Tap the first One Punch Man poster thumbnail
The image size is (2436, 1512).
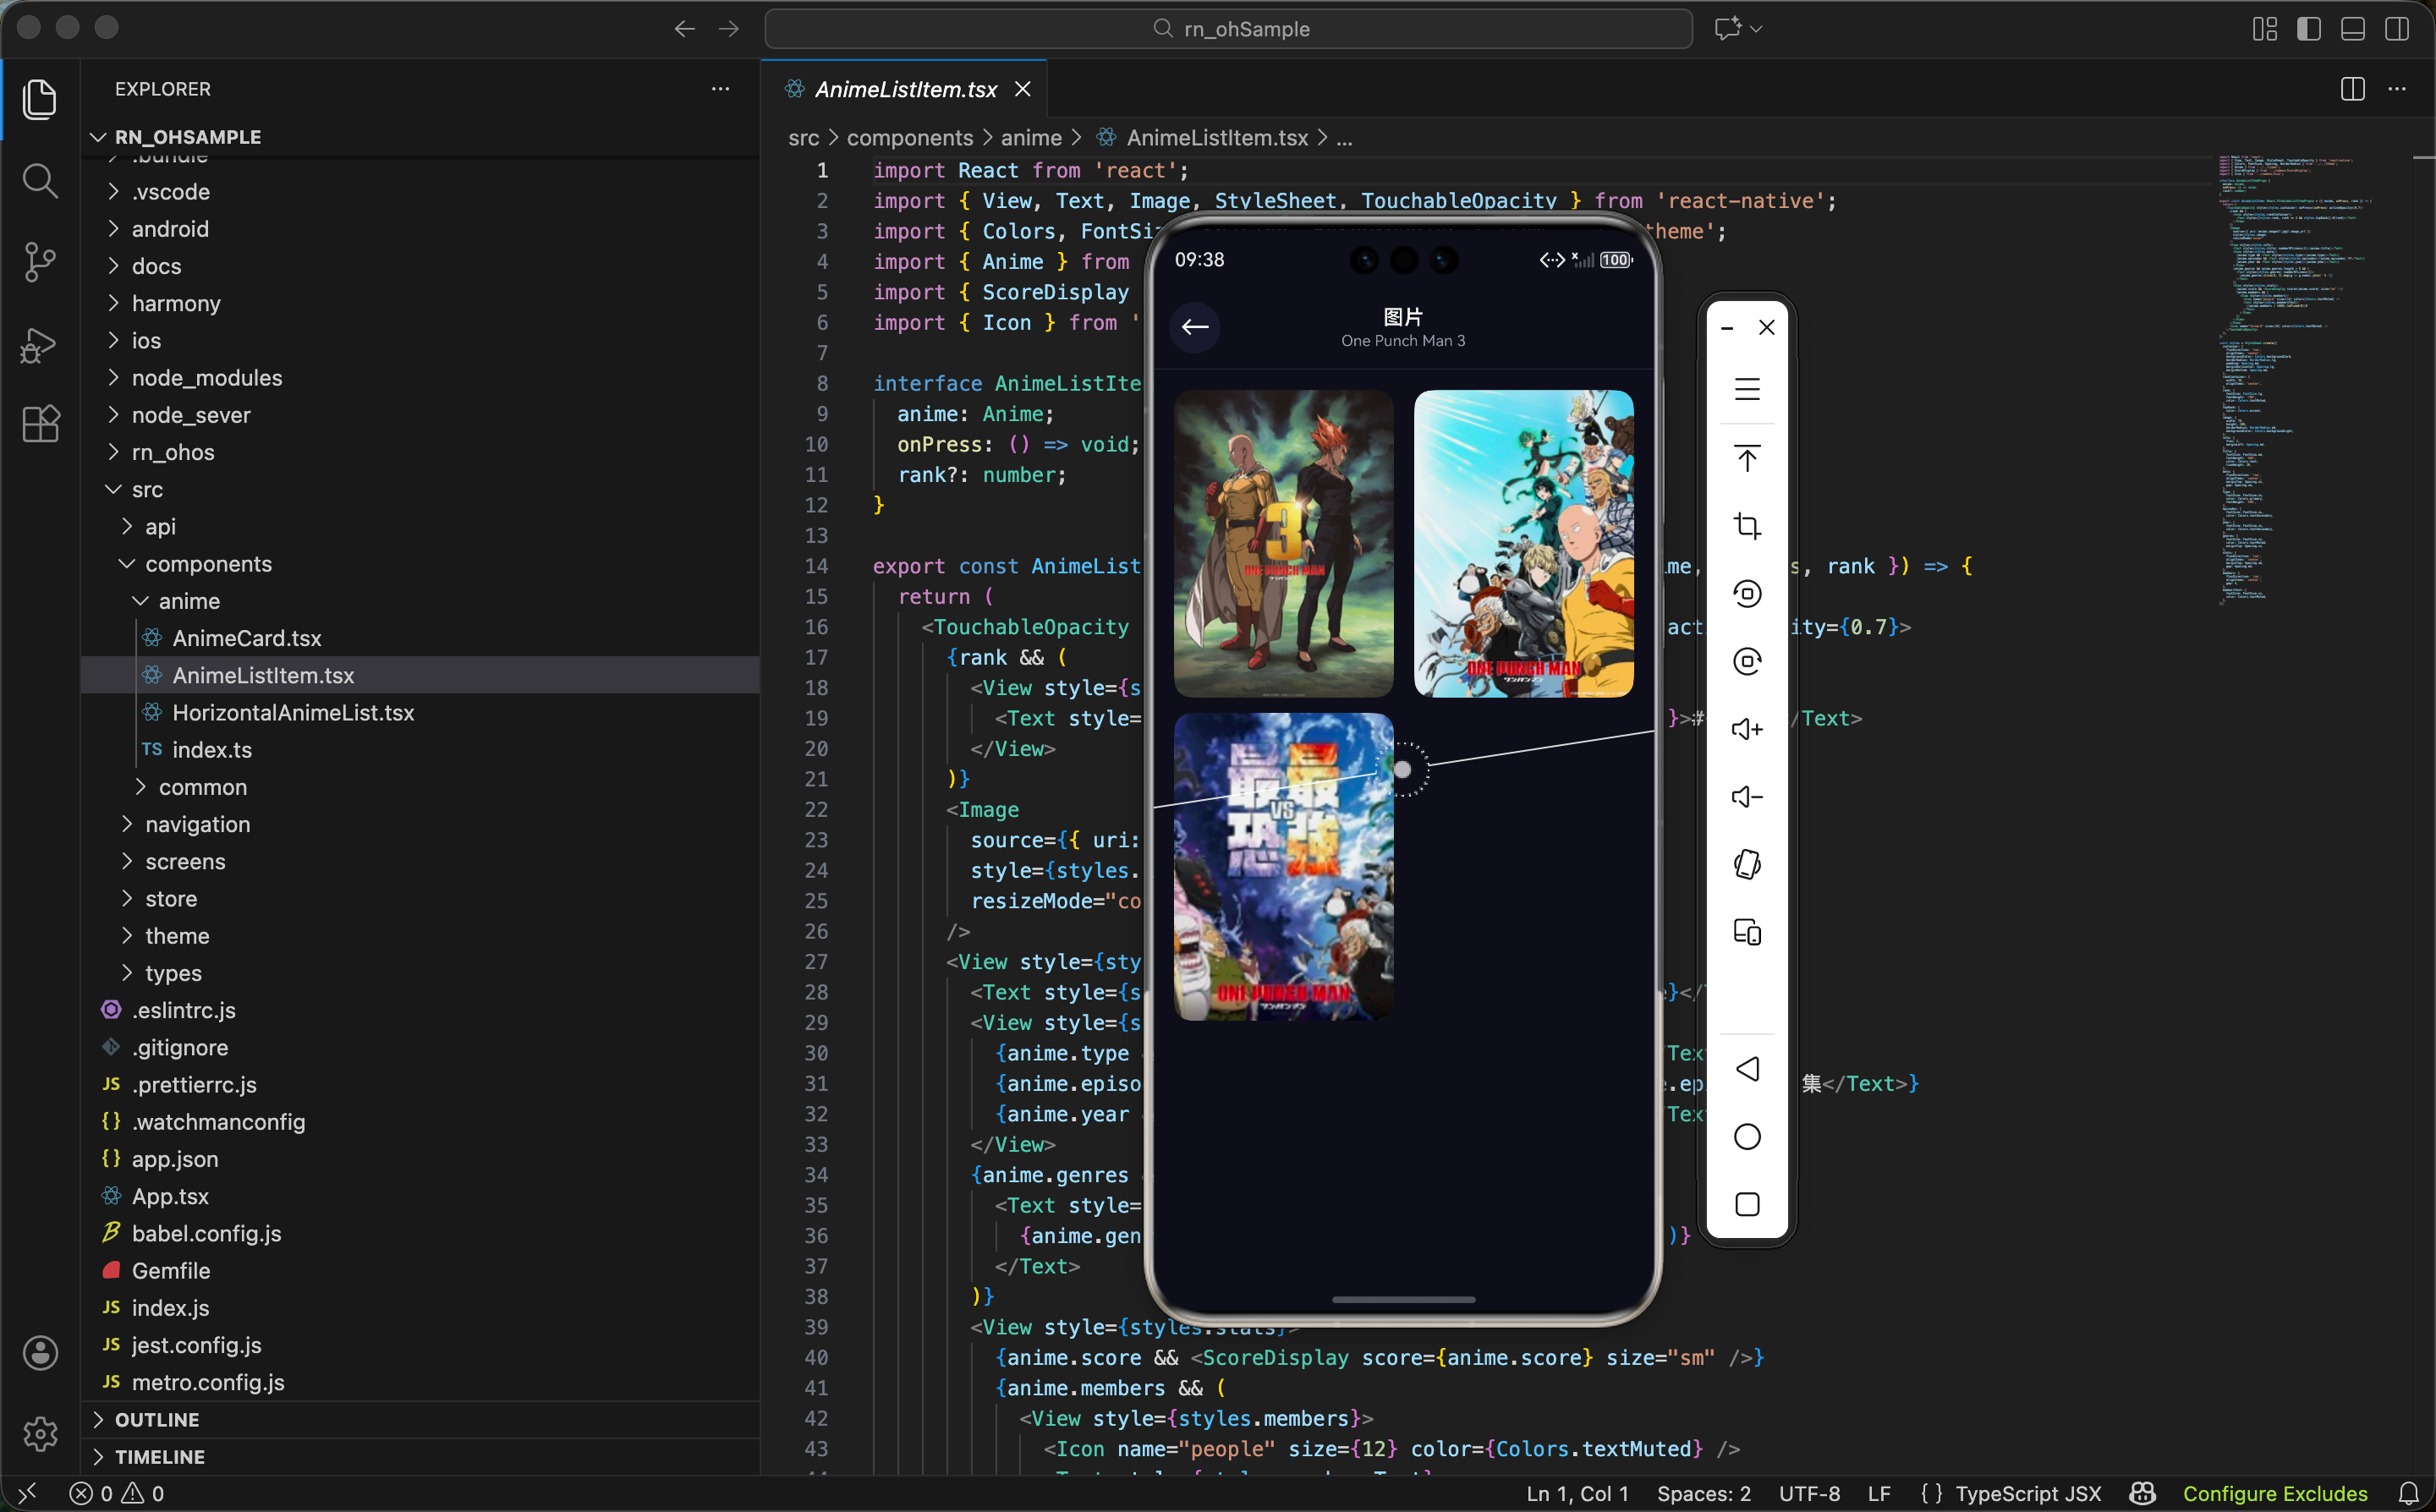click(x=1283, y=543)
